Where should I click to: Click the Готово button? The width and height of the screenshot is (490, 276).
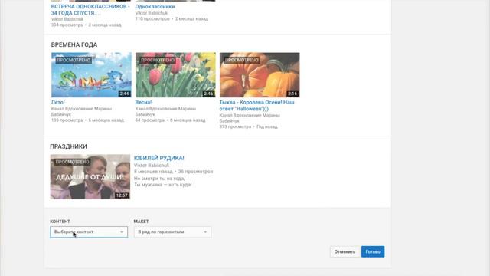373,251
